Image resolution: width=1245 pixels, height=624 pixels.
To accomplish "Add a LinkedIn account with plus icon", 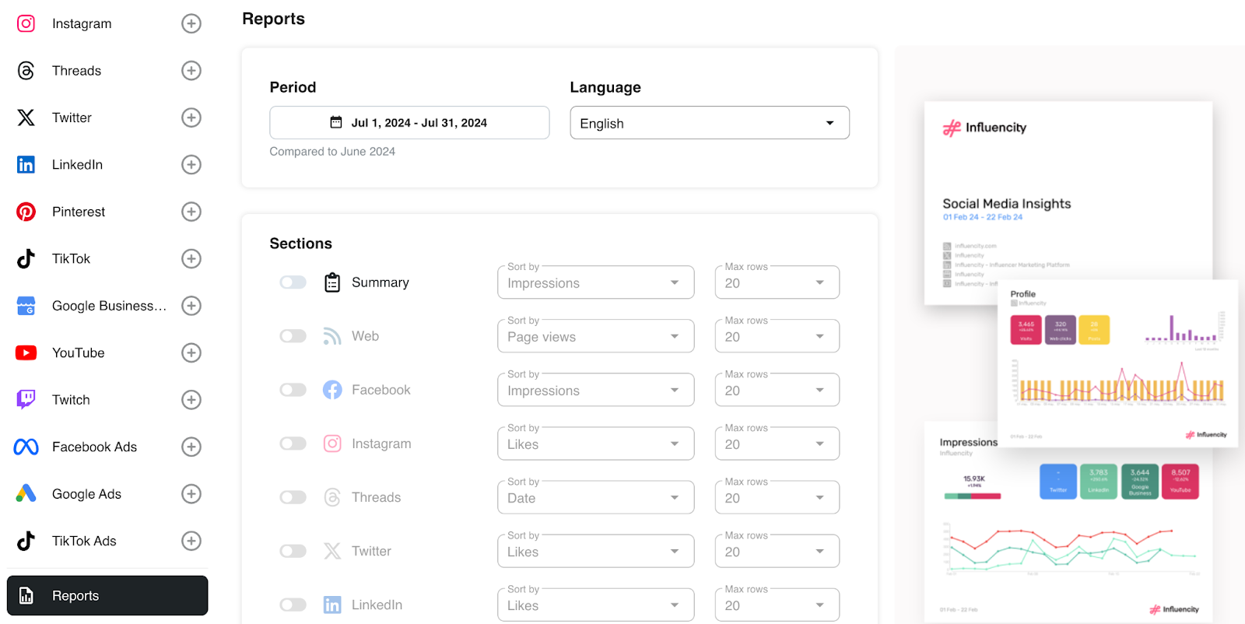I will (x=191, y=165).
